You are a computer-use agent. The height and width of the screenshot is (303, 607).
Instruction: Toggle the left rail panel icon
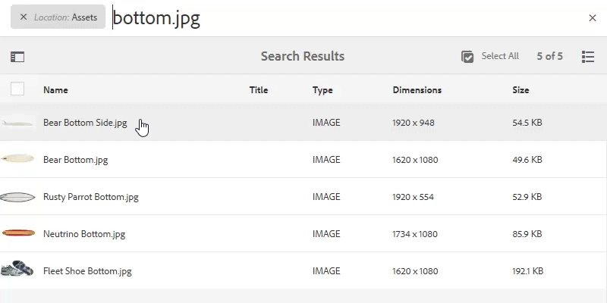point(17,57)
